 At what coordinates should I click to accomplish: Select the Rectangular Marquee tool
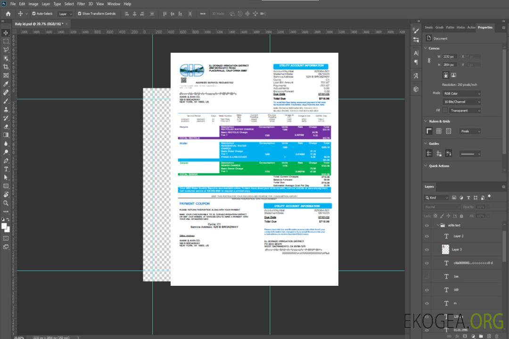[6, 41]
